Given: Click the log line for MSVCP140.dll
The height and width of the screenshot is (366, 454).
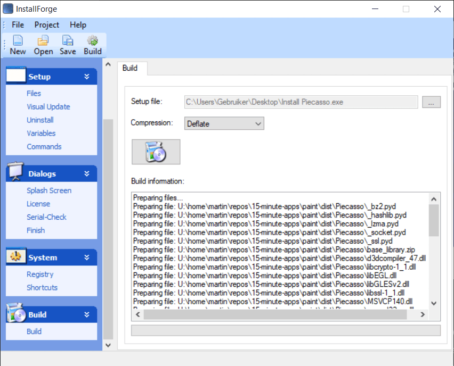Looking at the screenshot, I should [x=273, y=302].
